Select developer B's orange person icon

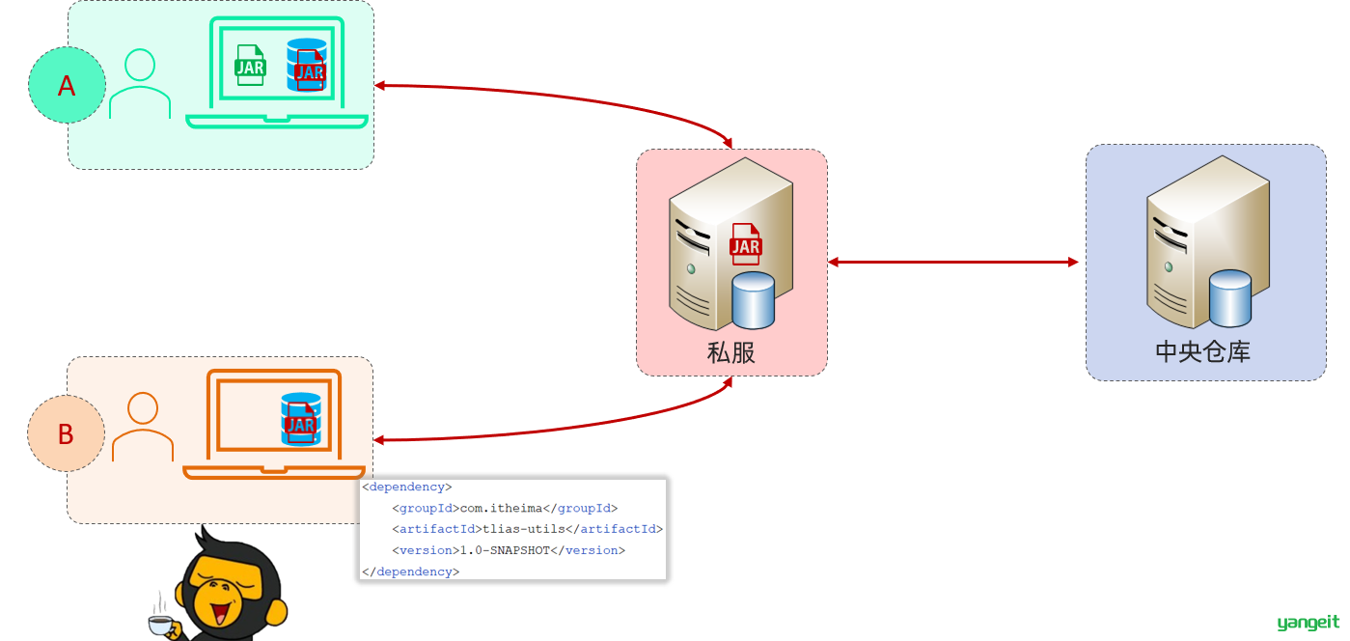(143, 427)
